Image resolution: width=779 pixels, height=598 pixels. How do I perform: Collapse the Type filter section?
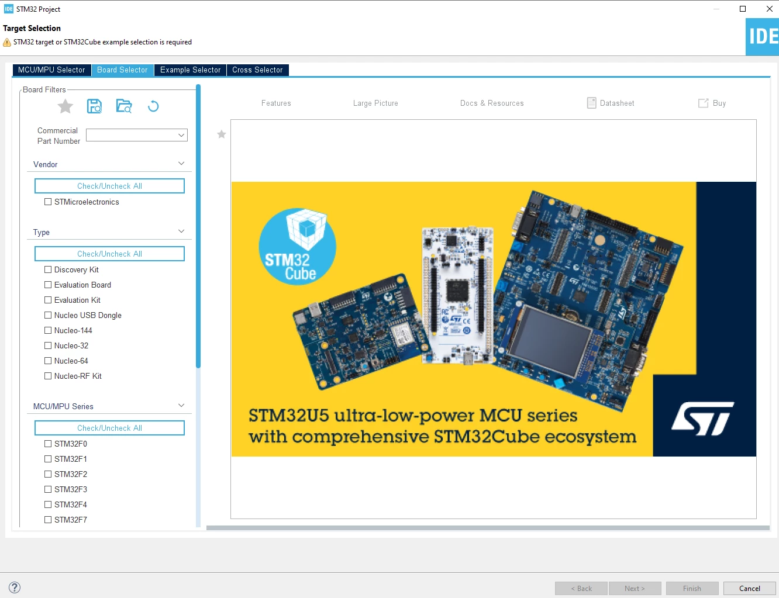tap(181, 231)
